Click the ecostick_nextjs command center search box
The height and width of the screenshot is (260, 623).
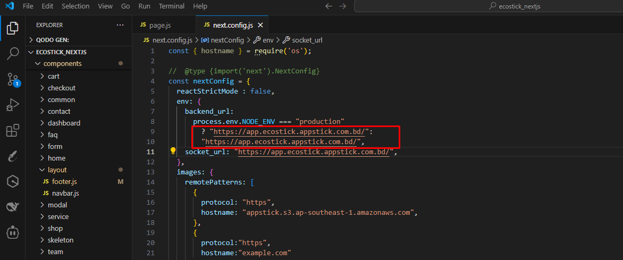coord(489,6)
